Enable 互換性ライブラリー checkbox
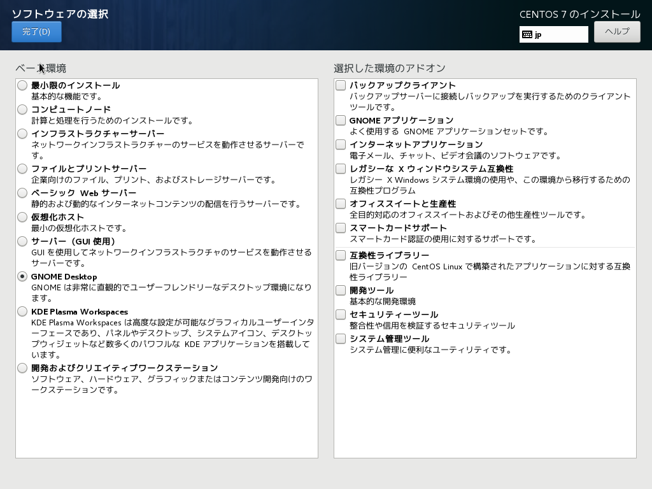This screenshot has width=652, height=489. 341,255
